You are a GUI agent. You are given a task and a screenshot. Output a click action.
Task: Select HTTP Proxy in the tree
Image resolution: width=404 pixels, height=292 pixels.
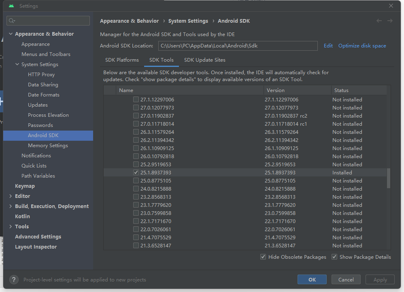coord(41,75)
